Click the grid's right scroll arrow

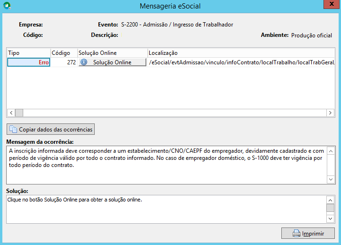tap(330, 113)
